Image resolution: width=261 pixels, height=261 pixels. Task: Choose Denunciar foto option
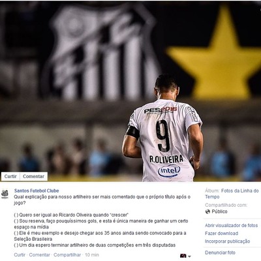(220, 253)
